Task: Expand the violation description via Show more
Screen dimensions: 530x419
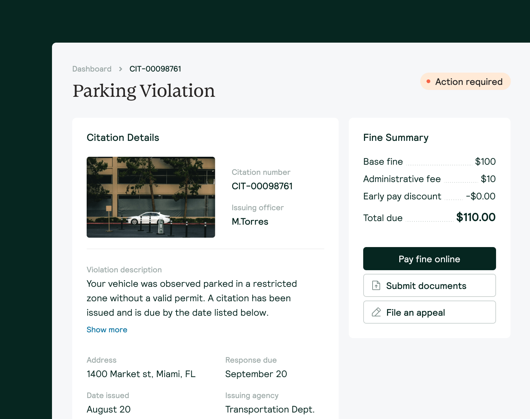Action: (x=107, y=329)
